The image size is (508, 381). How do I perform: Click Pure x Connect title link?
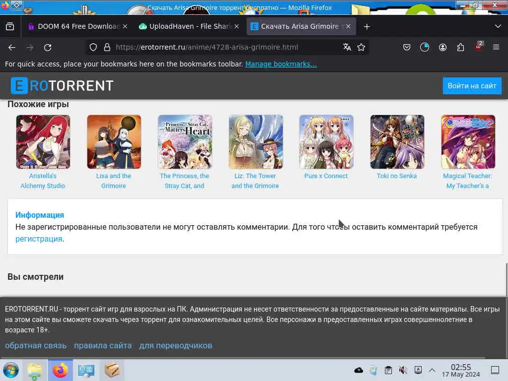(x=326, y=176)
